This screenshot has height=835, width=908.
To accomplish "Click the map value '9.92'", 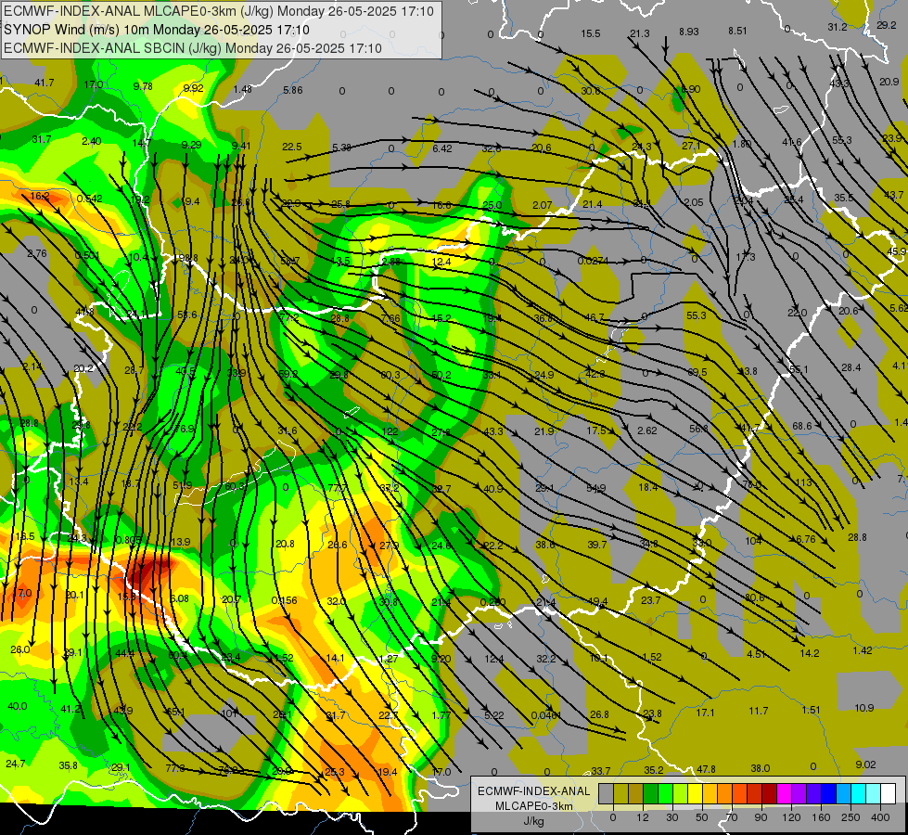I will pyautogui.click(x=194, y=89).
